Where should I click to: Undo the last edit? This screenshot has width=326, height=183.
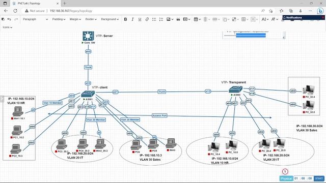(9, 19)
